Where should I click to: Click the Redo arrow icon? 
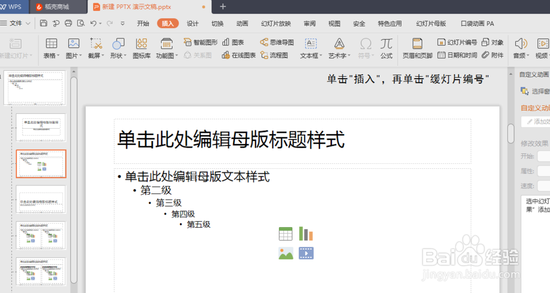(x=110, y=23)
